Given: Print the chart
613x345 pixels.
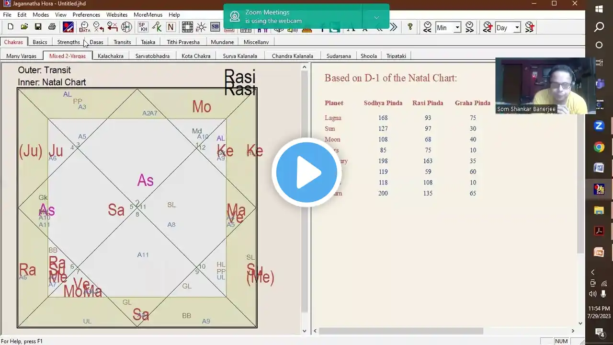Looking at the screenshot, I should 52,27.
